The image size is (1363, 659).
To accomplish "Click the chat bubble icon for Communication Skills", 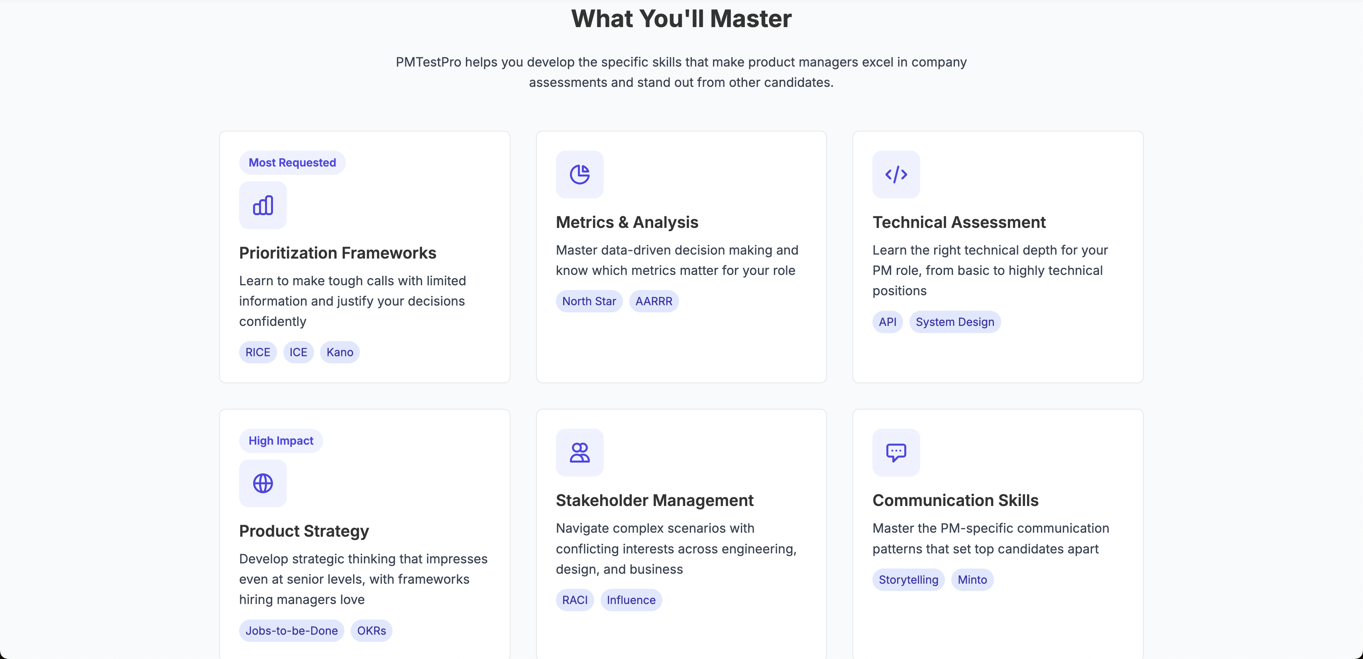I will [896, 453].
